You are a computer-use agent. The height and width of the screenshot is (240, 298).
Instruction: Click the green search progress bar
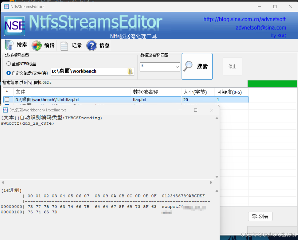point(272,84)
